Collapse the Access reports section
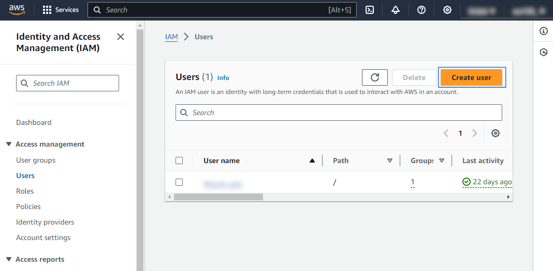553x271 pixels. [x=9, y=259]
